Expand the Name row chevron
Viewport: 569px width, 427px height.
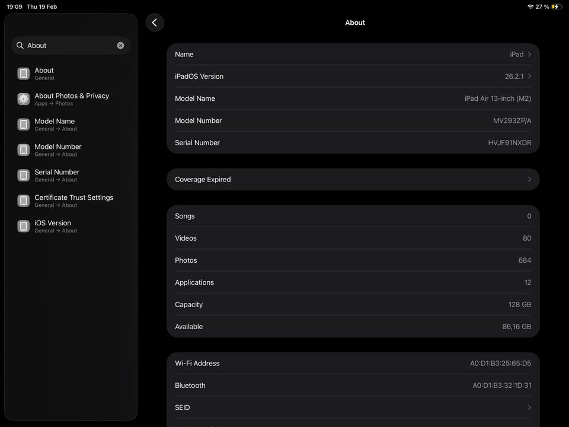(529, 54)
